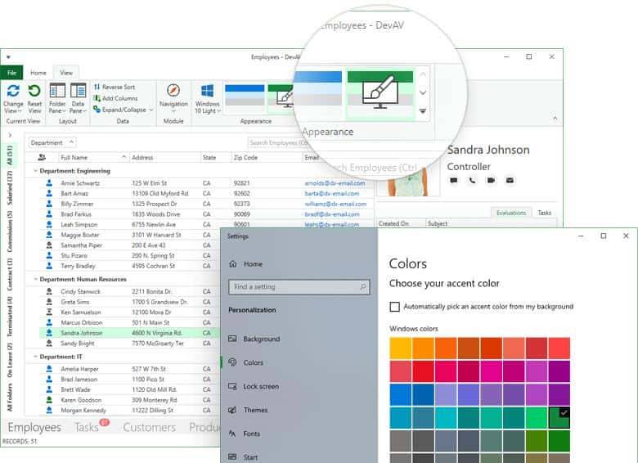
Task: Open bradf@dx-email.com email link
Action: coord(332,214)
